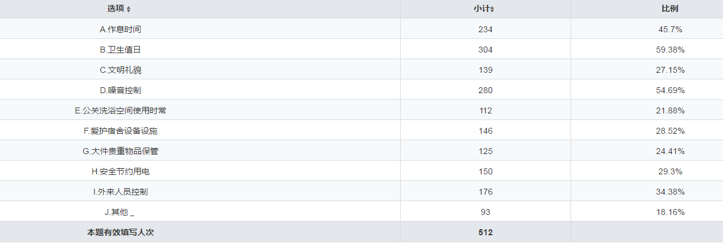Select the C.文明礼貌 row label
The image size is (723, 243).
coord(120,70)
